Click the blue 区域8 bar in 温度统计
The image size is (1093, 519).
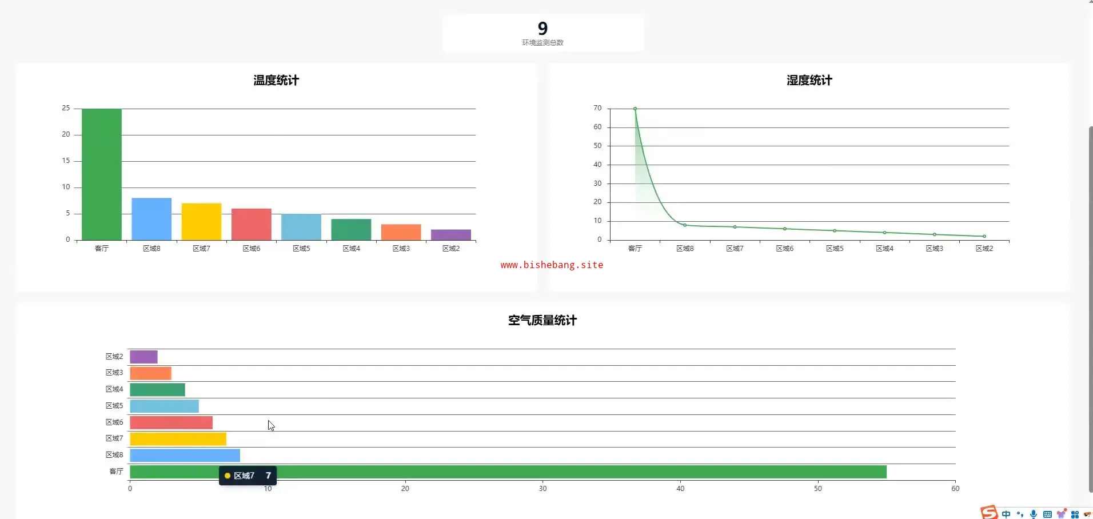tap(151, 219)
